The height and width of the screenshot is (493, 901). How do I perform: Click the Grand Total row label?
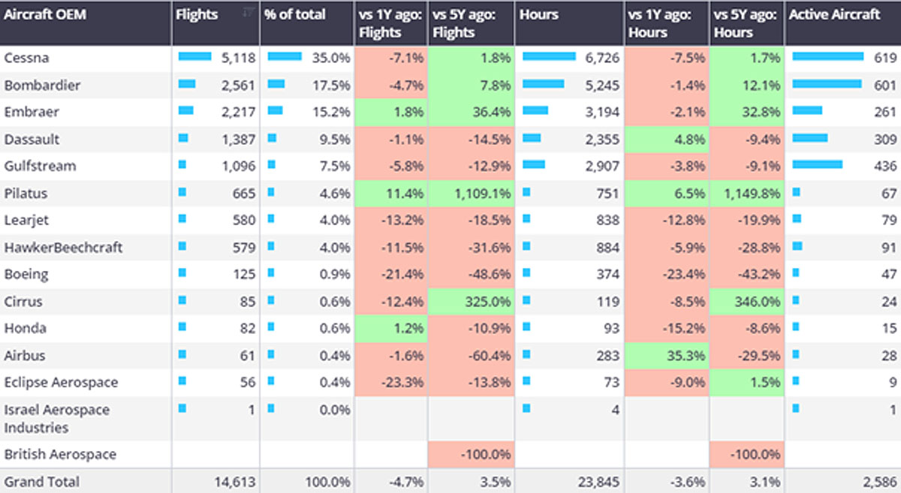coord(41,481)
